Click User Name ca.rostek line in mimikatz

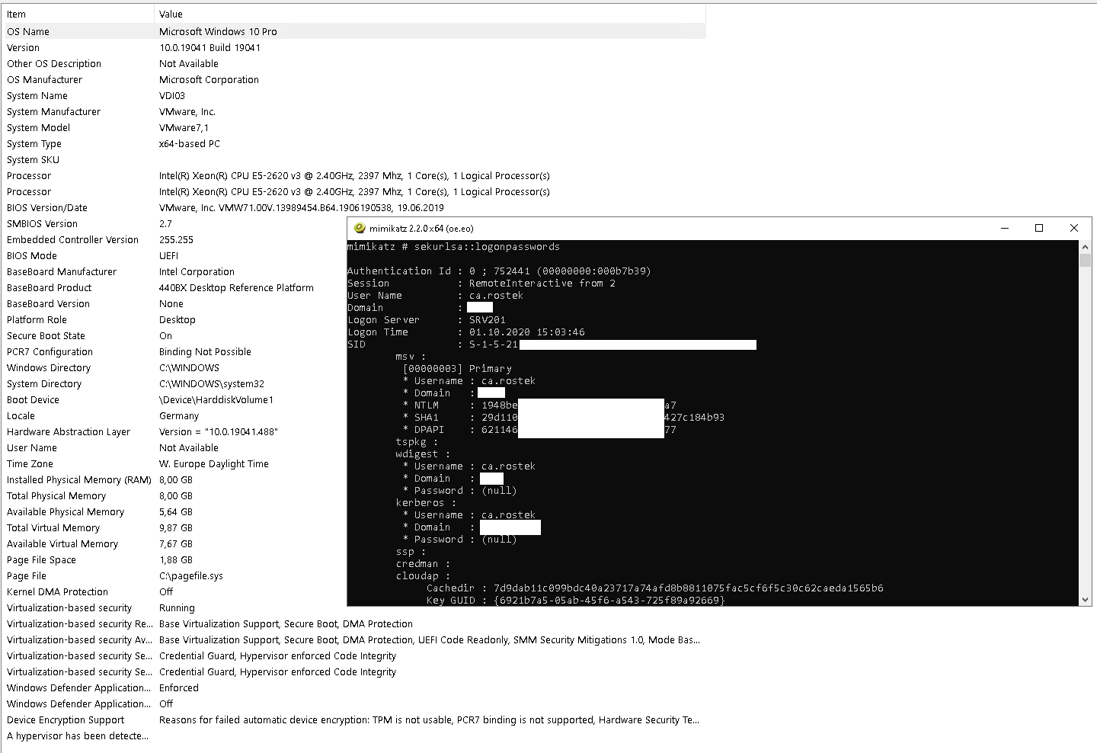(x=435, y=295)
